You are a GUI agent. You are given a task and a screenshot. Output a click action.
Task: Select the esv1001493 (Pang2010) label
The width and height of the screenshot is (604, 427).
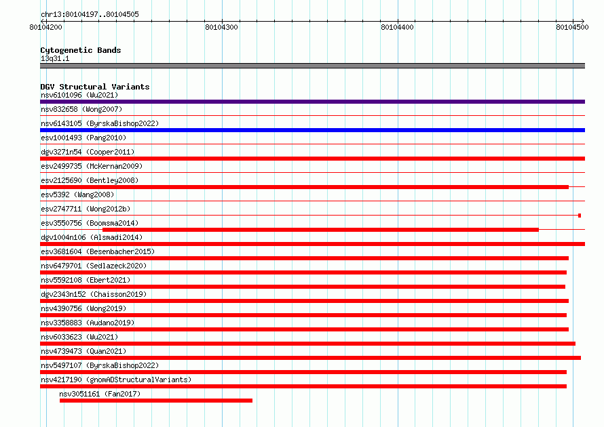click(x=83, y=138)
